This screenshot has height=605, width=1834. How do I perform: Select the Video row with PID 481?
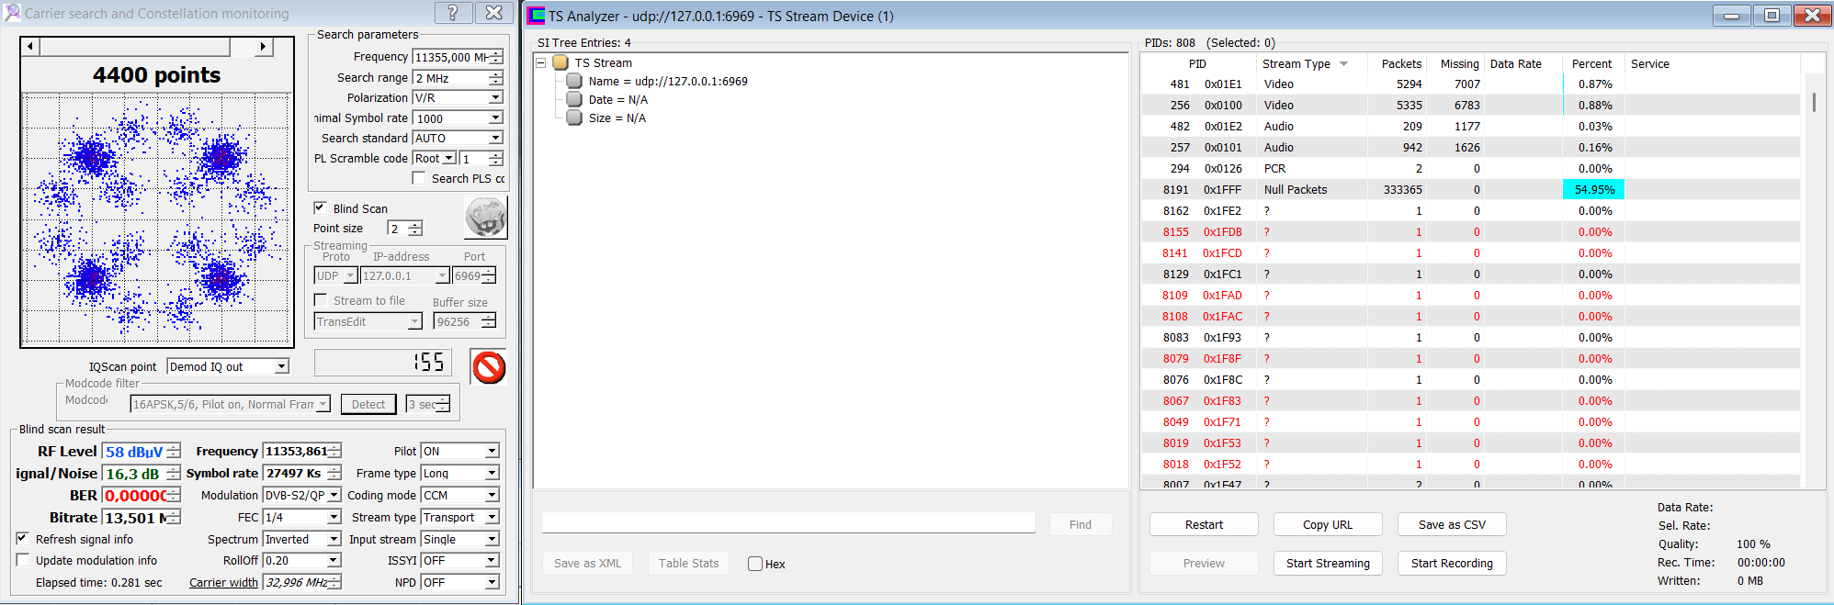click(x=1470, y=84)
